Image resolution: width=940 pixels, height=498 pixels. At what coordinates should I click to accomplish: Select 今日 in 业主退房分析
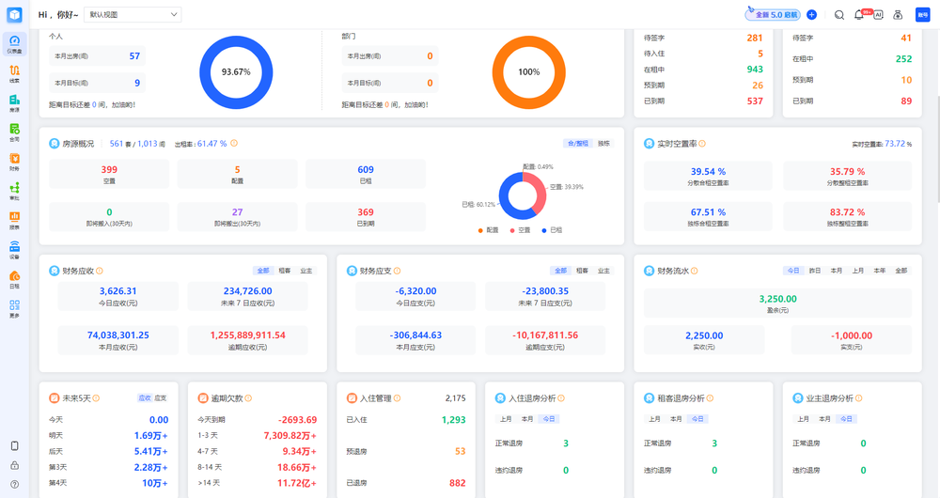pyautogui.click(x=846, y=419)
